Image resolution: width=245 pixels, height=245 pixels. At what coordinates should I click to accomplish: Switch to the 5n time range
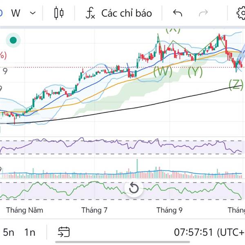(9, 232)
